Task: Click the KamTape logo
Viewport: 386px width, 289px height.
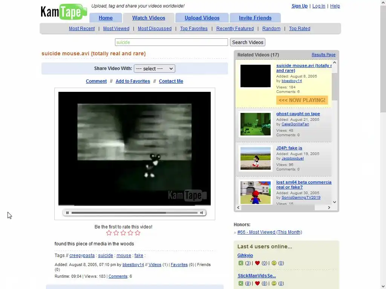Action: [x=64, y=12]
